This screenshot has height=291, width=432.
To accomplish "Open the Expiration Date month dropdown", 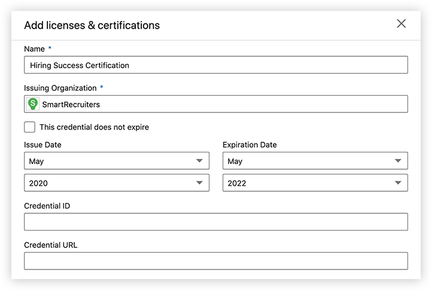I will point(315,161).
